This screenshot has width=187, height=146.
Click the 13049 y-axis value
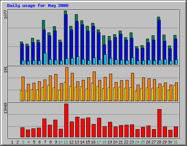coord(5,108)
